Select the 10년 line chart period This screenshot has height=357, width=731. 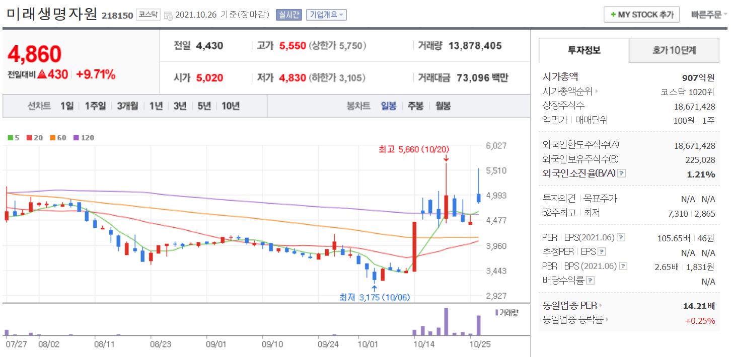pyautogui.click(x=231, y=106)
